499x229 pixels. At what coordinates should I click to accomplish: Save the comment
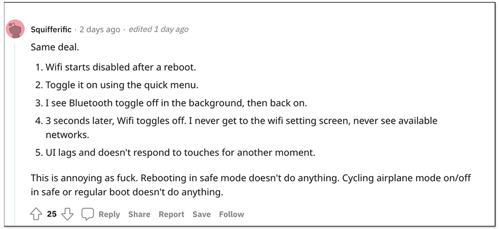(202, 215)
